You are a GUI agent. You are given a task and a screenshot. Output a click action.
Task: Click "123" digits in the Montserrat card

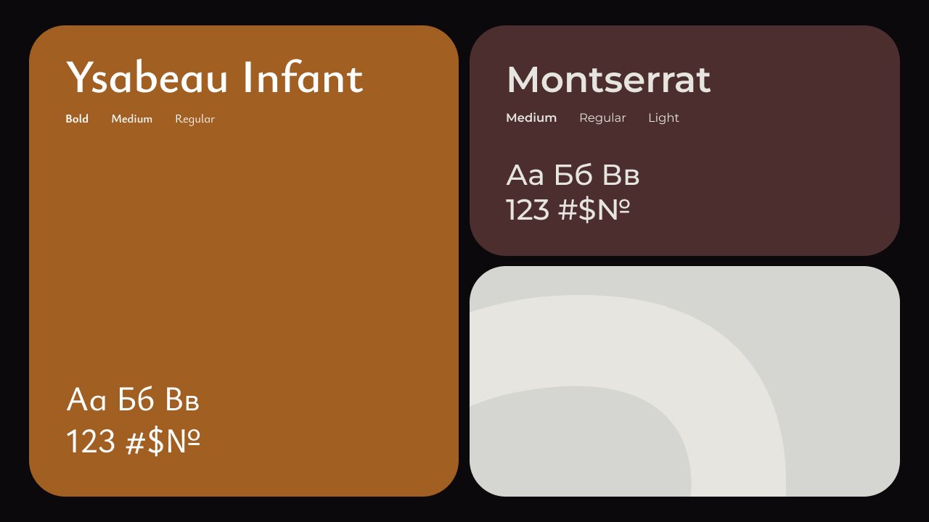[x=528, y=210]
